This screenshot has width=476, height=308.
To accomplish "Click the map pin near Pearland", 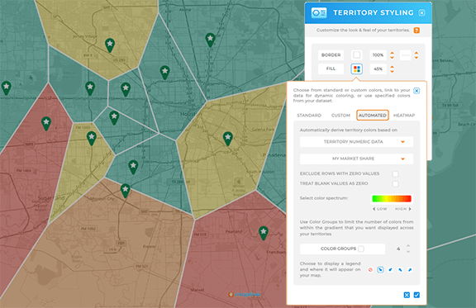I will click(264, 233).
